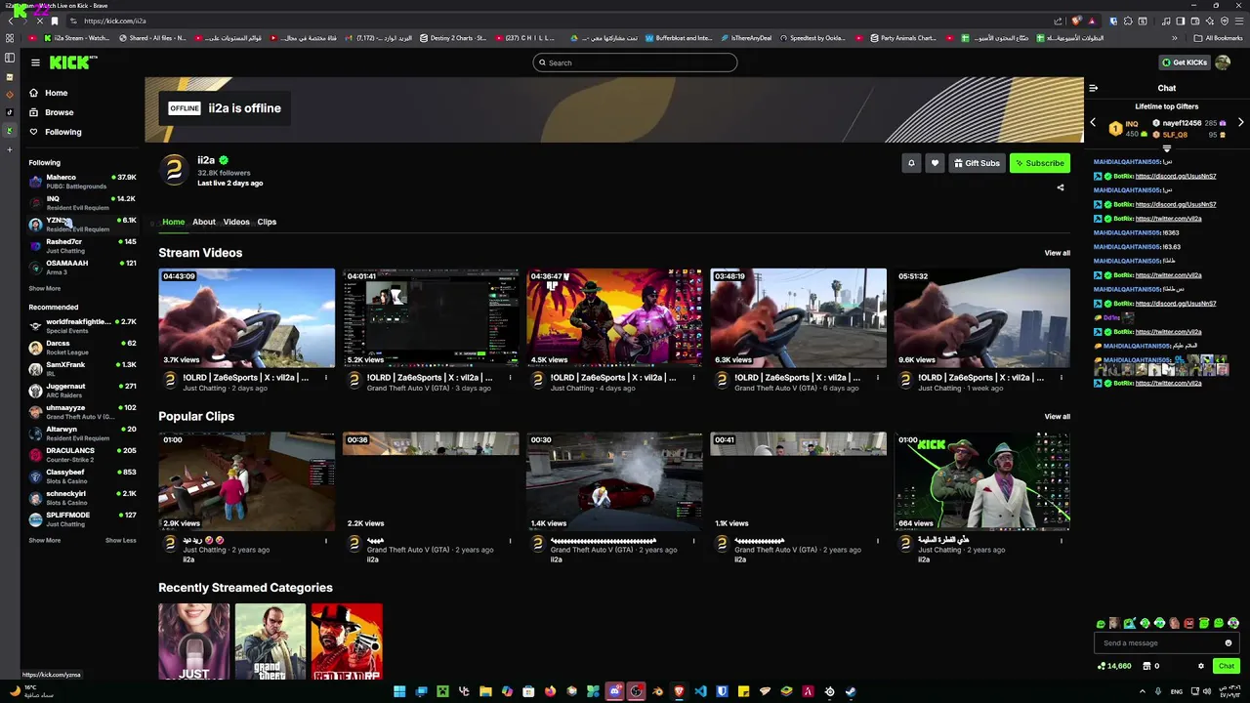Show previous top gifters with left arrow
1250x703 pixels.
click(1093, 123)
